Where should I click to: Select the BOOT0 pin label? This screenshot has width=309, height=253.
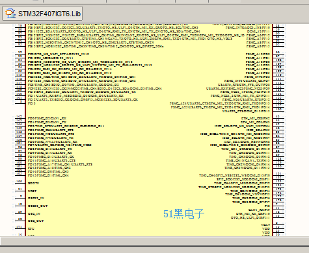pos(33,183)
